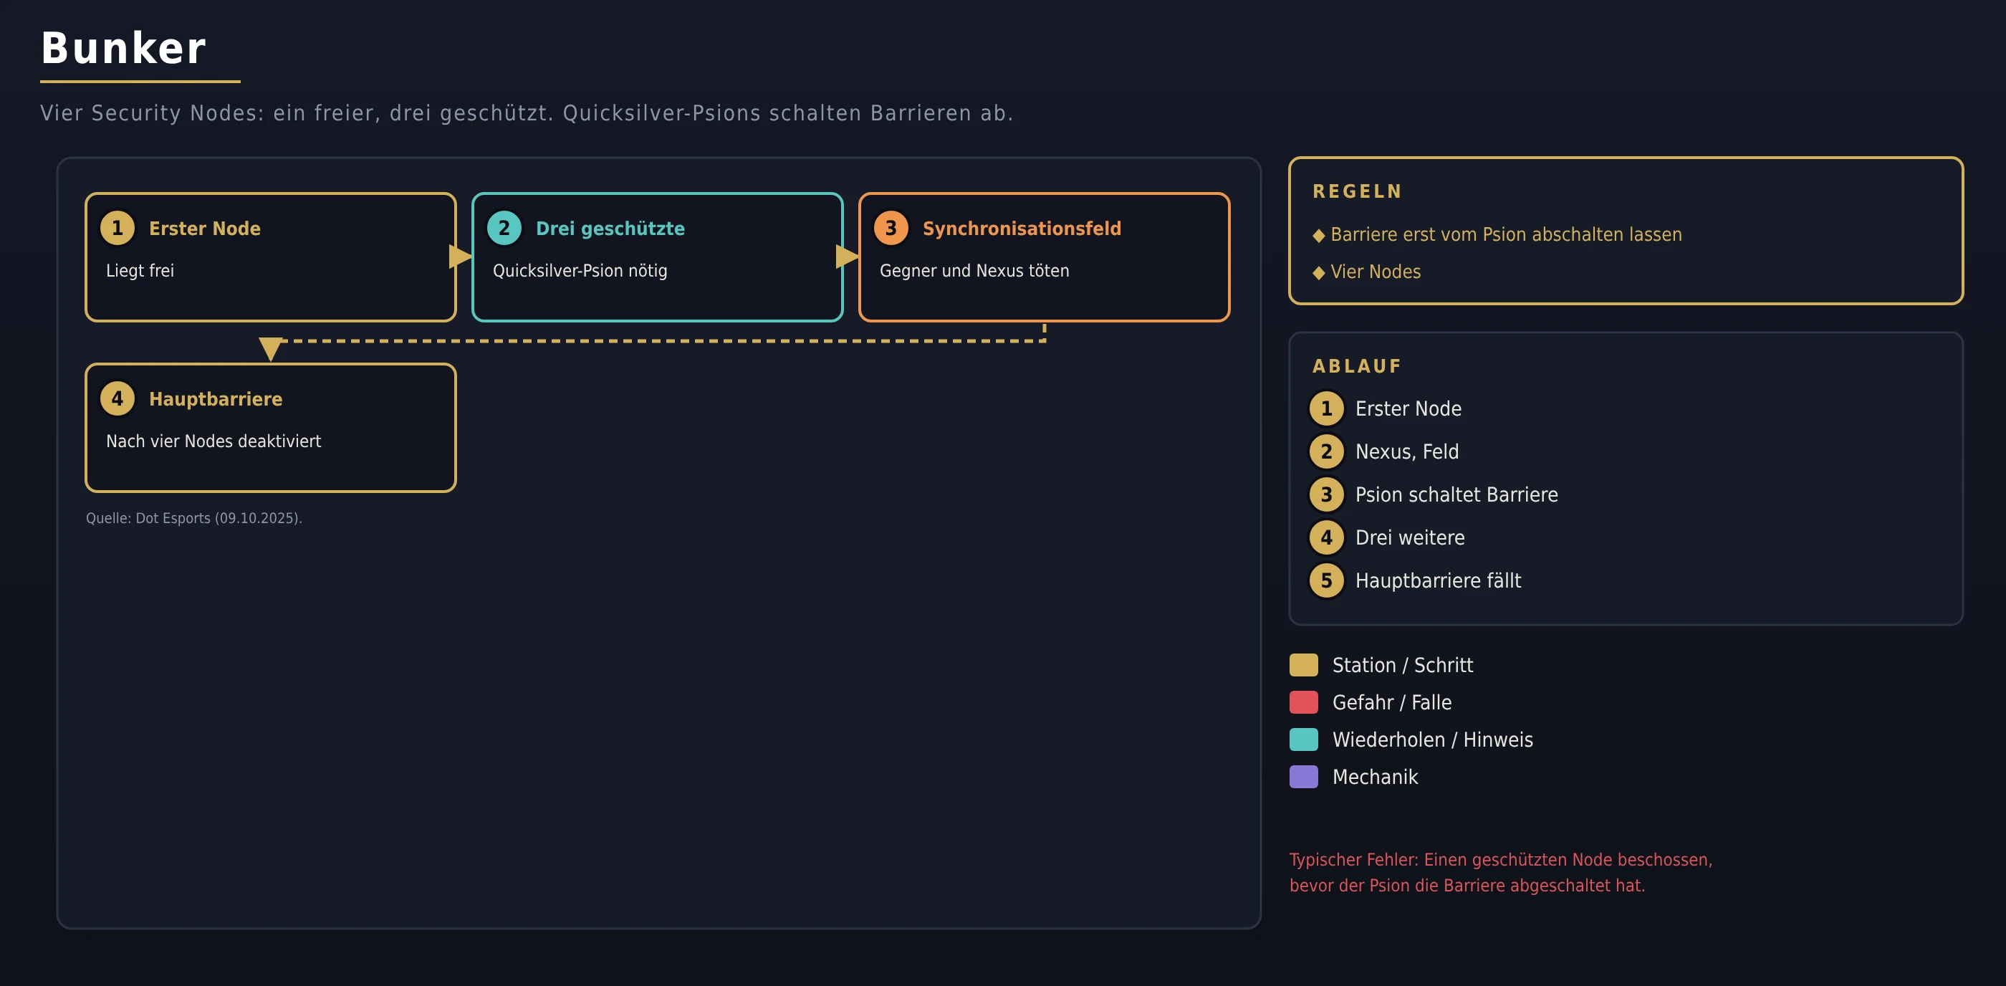
Task: Open the Synchronisationsfeld card title
Action: click(x=1022, y=228)
